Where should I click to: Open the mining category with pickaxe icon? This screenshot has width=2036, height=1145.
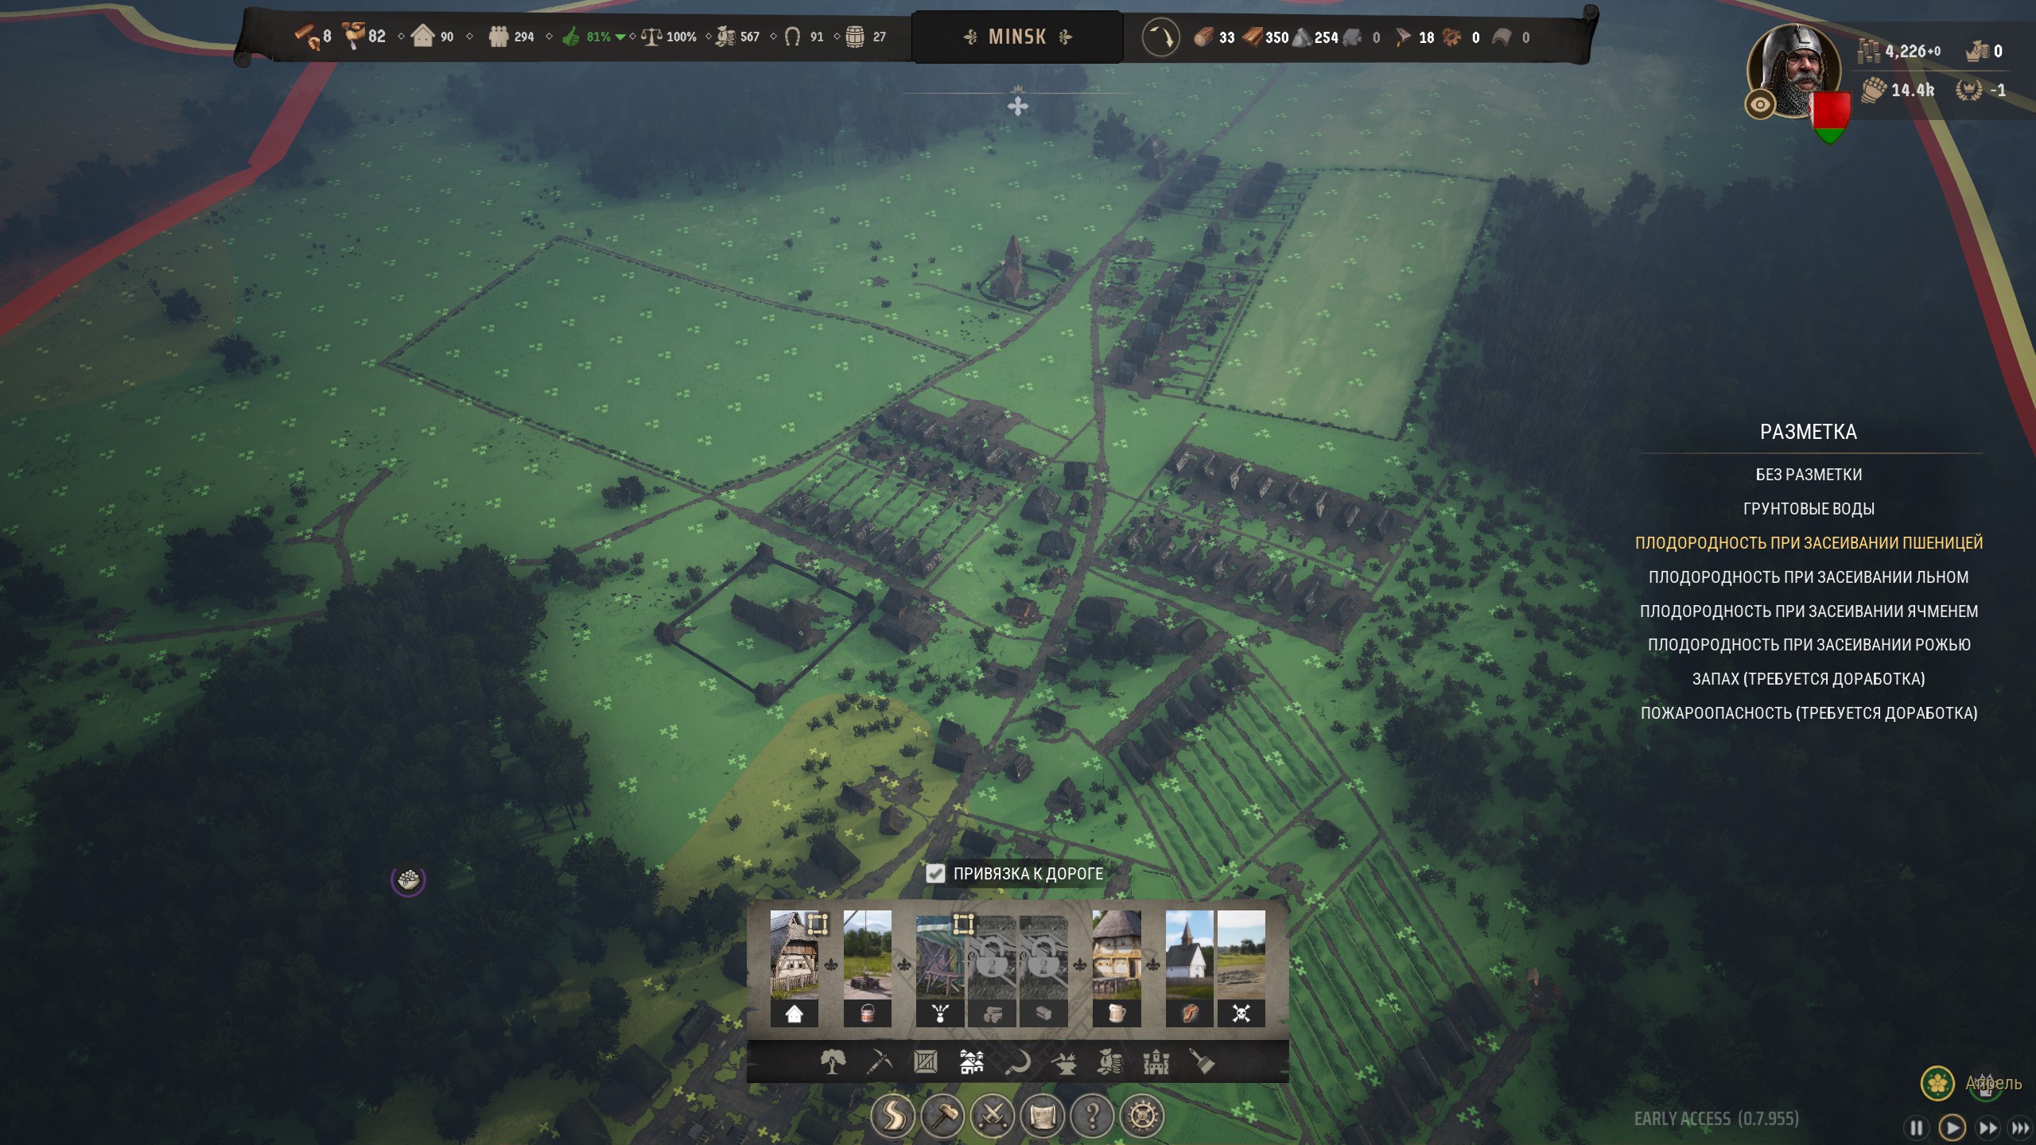click(879, 1062)
